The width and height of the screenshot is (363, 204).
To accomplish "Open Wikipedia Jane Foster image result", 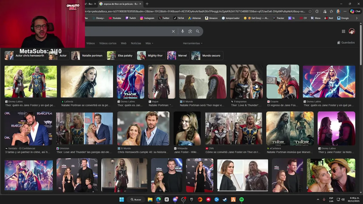I will click(x=187, y=128).
